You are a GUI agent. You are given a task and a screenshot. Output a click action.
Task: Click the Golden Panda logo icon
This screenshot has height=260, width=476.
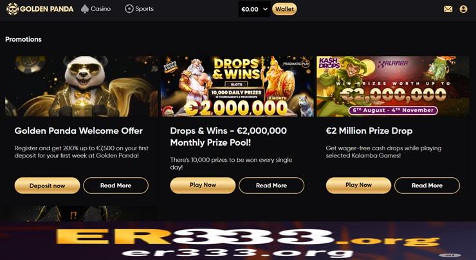pyautogui.click(x=12, y=9)
